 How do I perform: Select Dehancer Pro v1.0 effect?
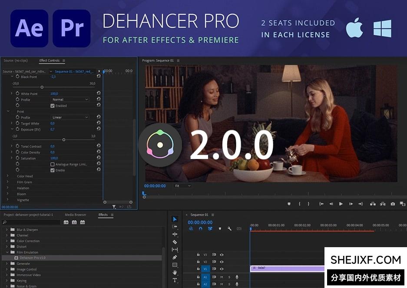(x=32, y=258)
